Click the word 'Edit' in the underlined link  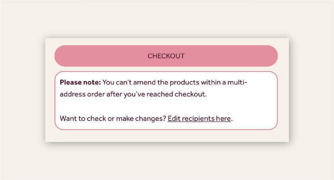tap(174, 118)
